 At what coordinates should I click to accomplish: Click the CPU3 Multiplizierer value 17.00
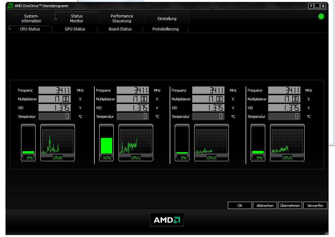point(284,99)
